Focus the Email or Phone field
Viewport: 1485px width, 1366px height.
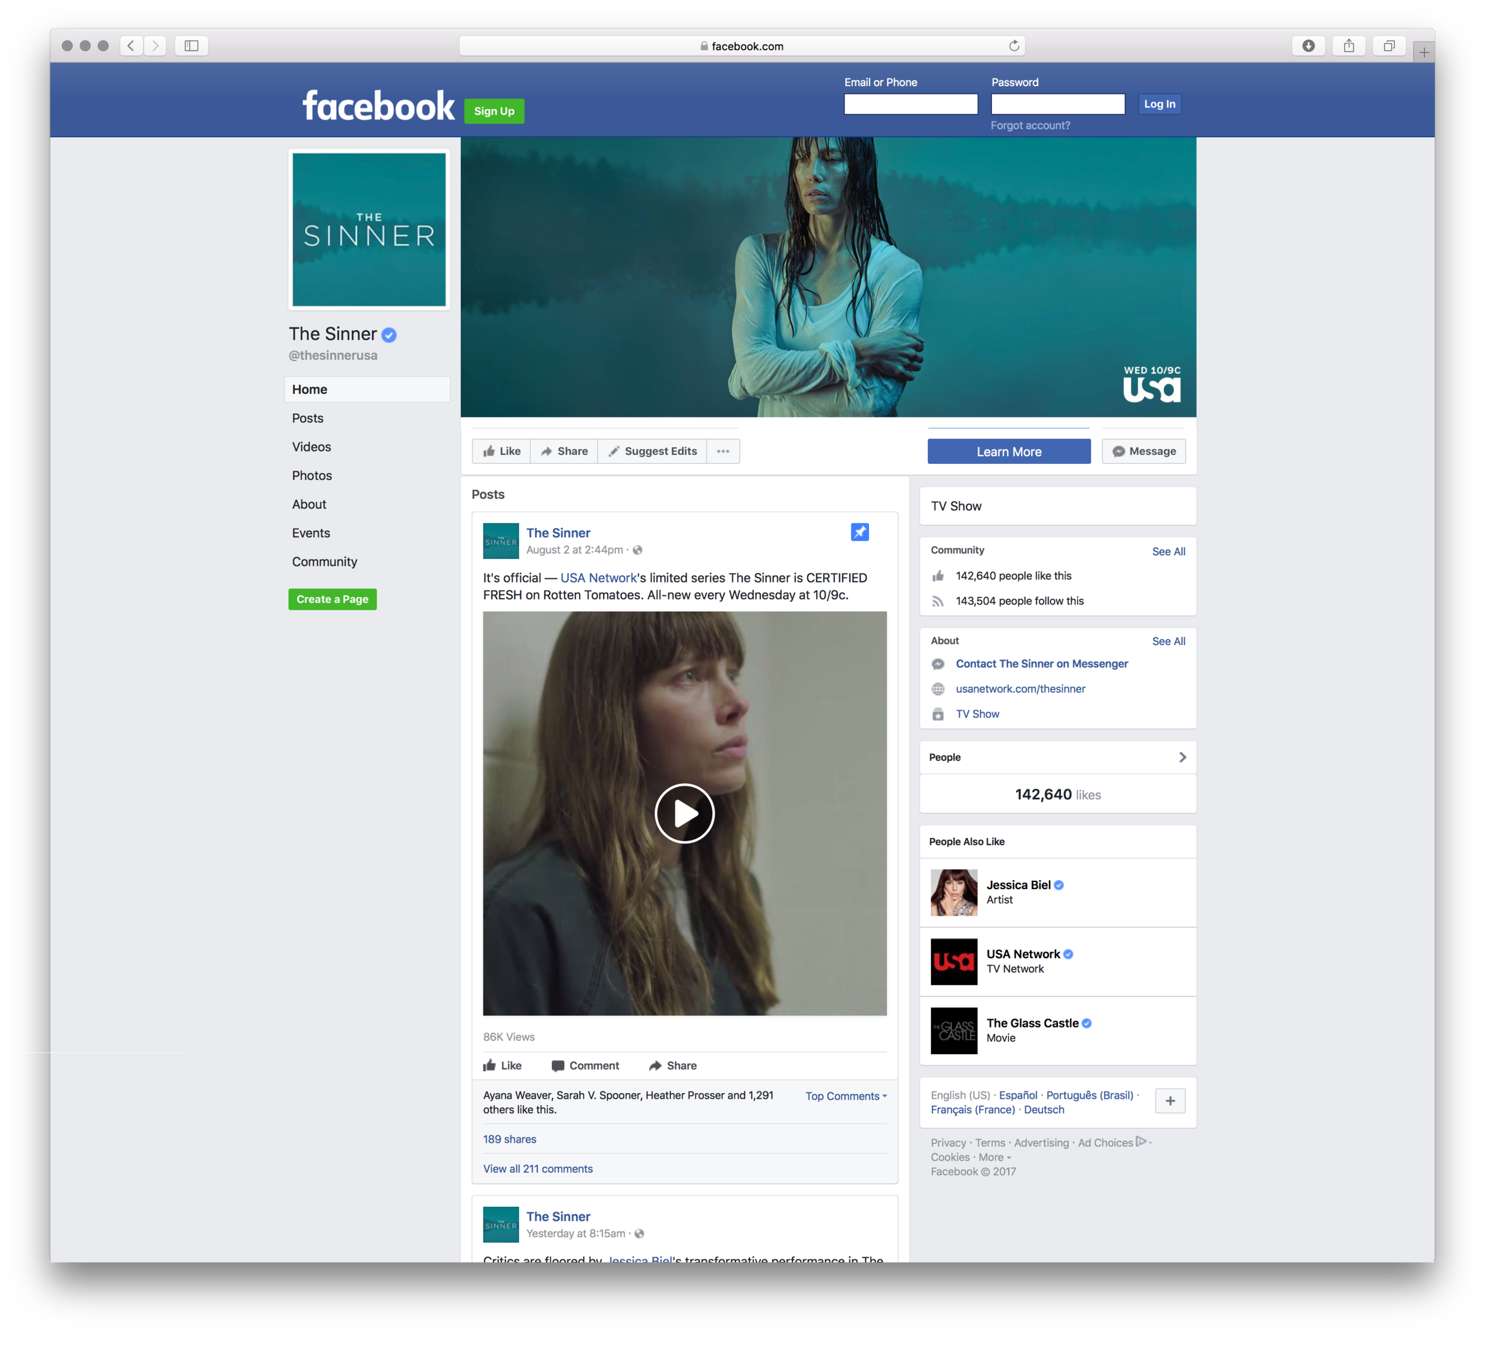pos(911,104)
